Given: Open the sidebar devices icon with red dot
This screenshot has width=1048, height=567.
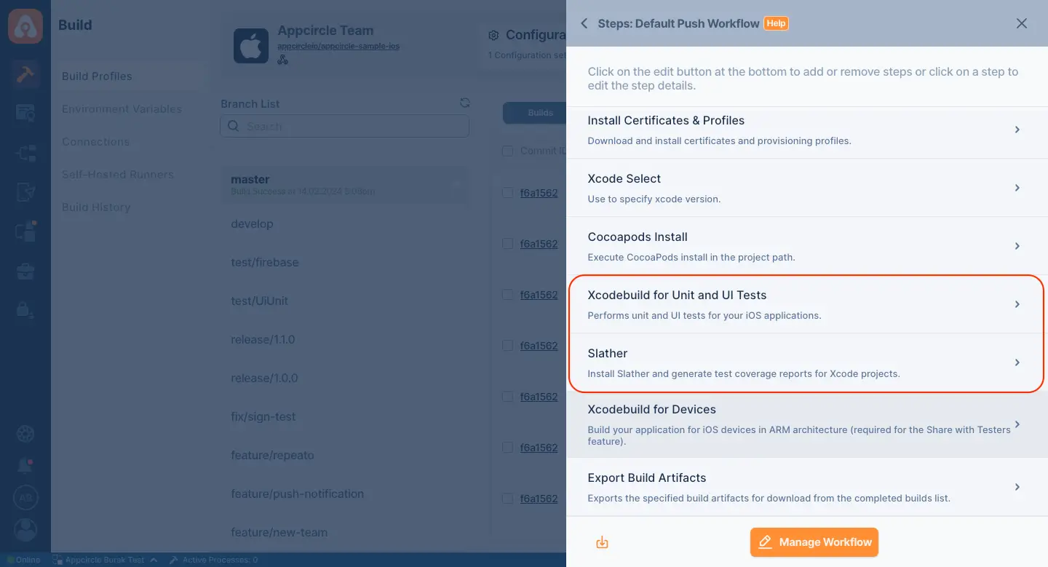Looking at the screenshot, I should point(25,231).
